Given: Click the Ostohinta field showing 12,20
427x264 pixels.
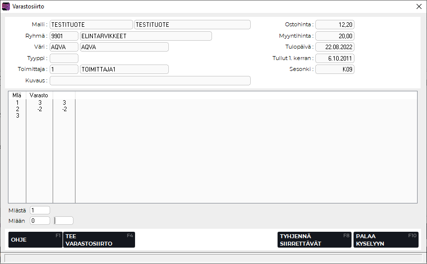Looking at the screenshot, I should pos(335,25).
